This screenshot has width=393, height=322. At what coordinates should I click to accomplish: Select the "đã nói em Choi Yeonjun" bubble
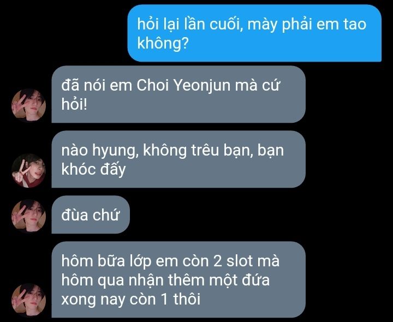click(x=178, y=94)
